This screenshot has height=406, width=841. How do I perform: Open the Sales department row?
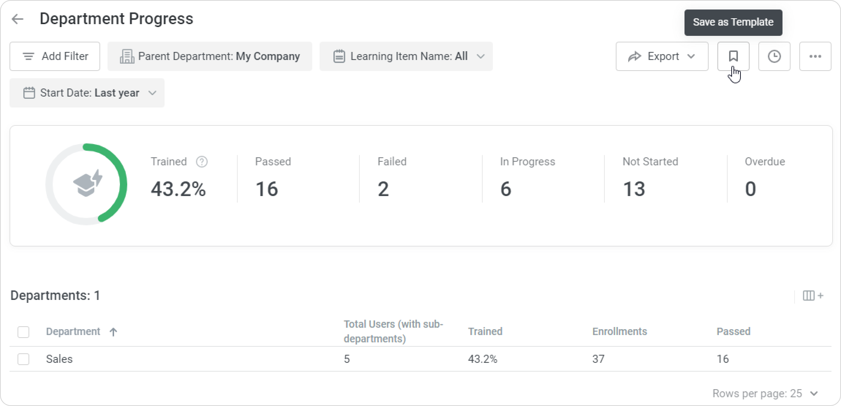(59, 359)
